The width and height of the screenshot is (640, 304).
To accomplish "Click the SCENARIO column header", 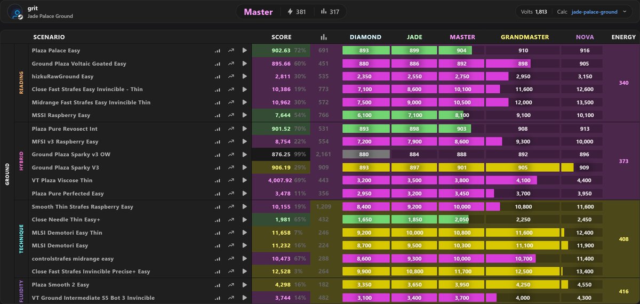I will (49, 37).
